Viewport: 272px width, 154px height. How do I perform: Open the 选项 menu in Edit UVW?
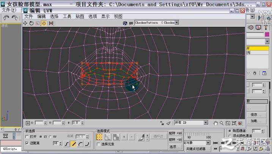click(x=93, y=16)
